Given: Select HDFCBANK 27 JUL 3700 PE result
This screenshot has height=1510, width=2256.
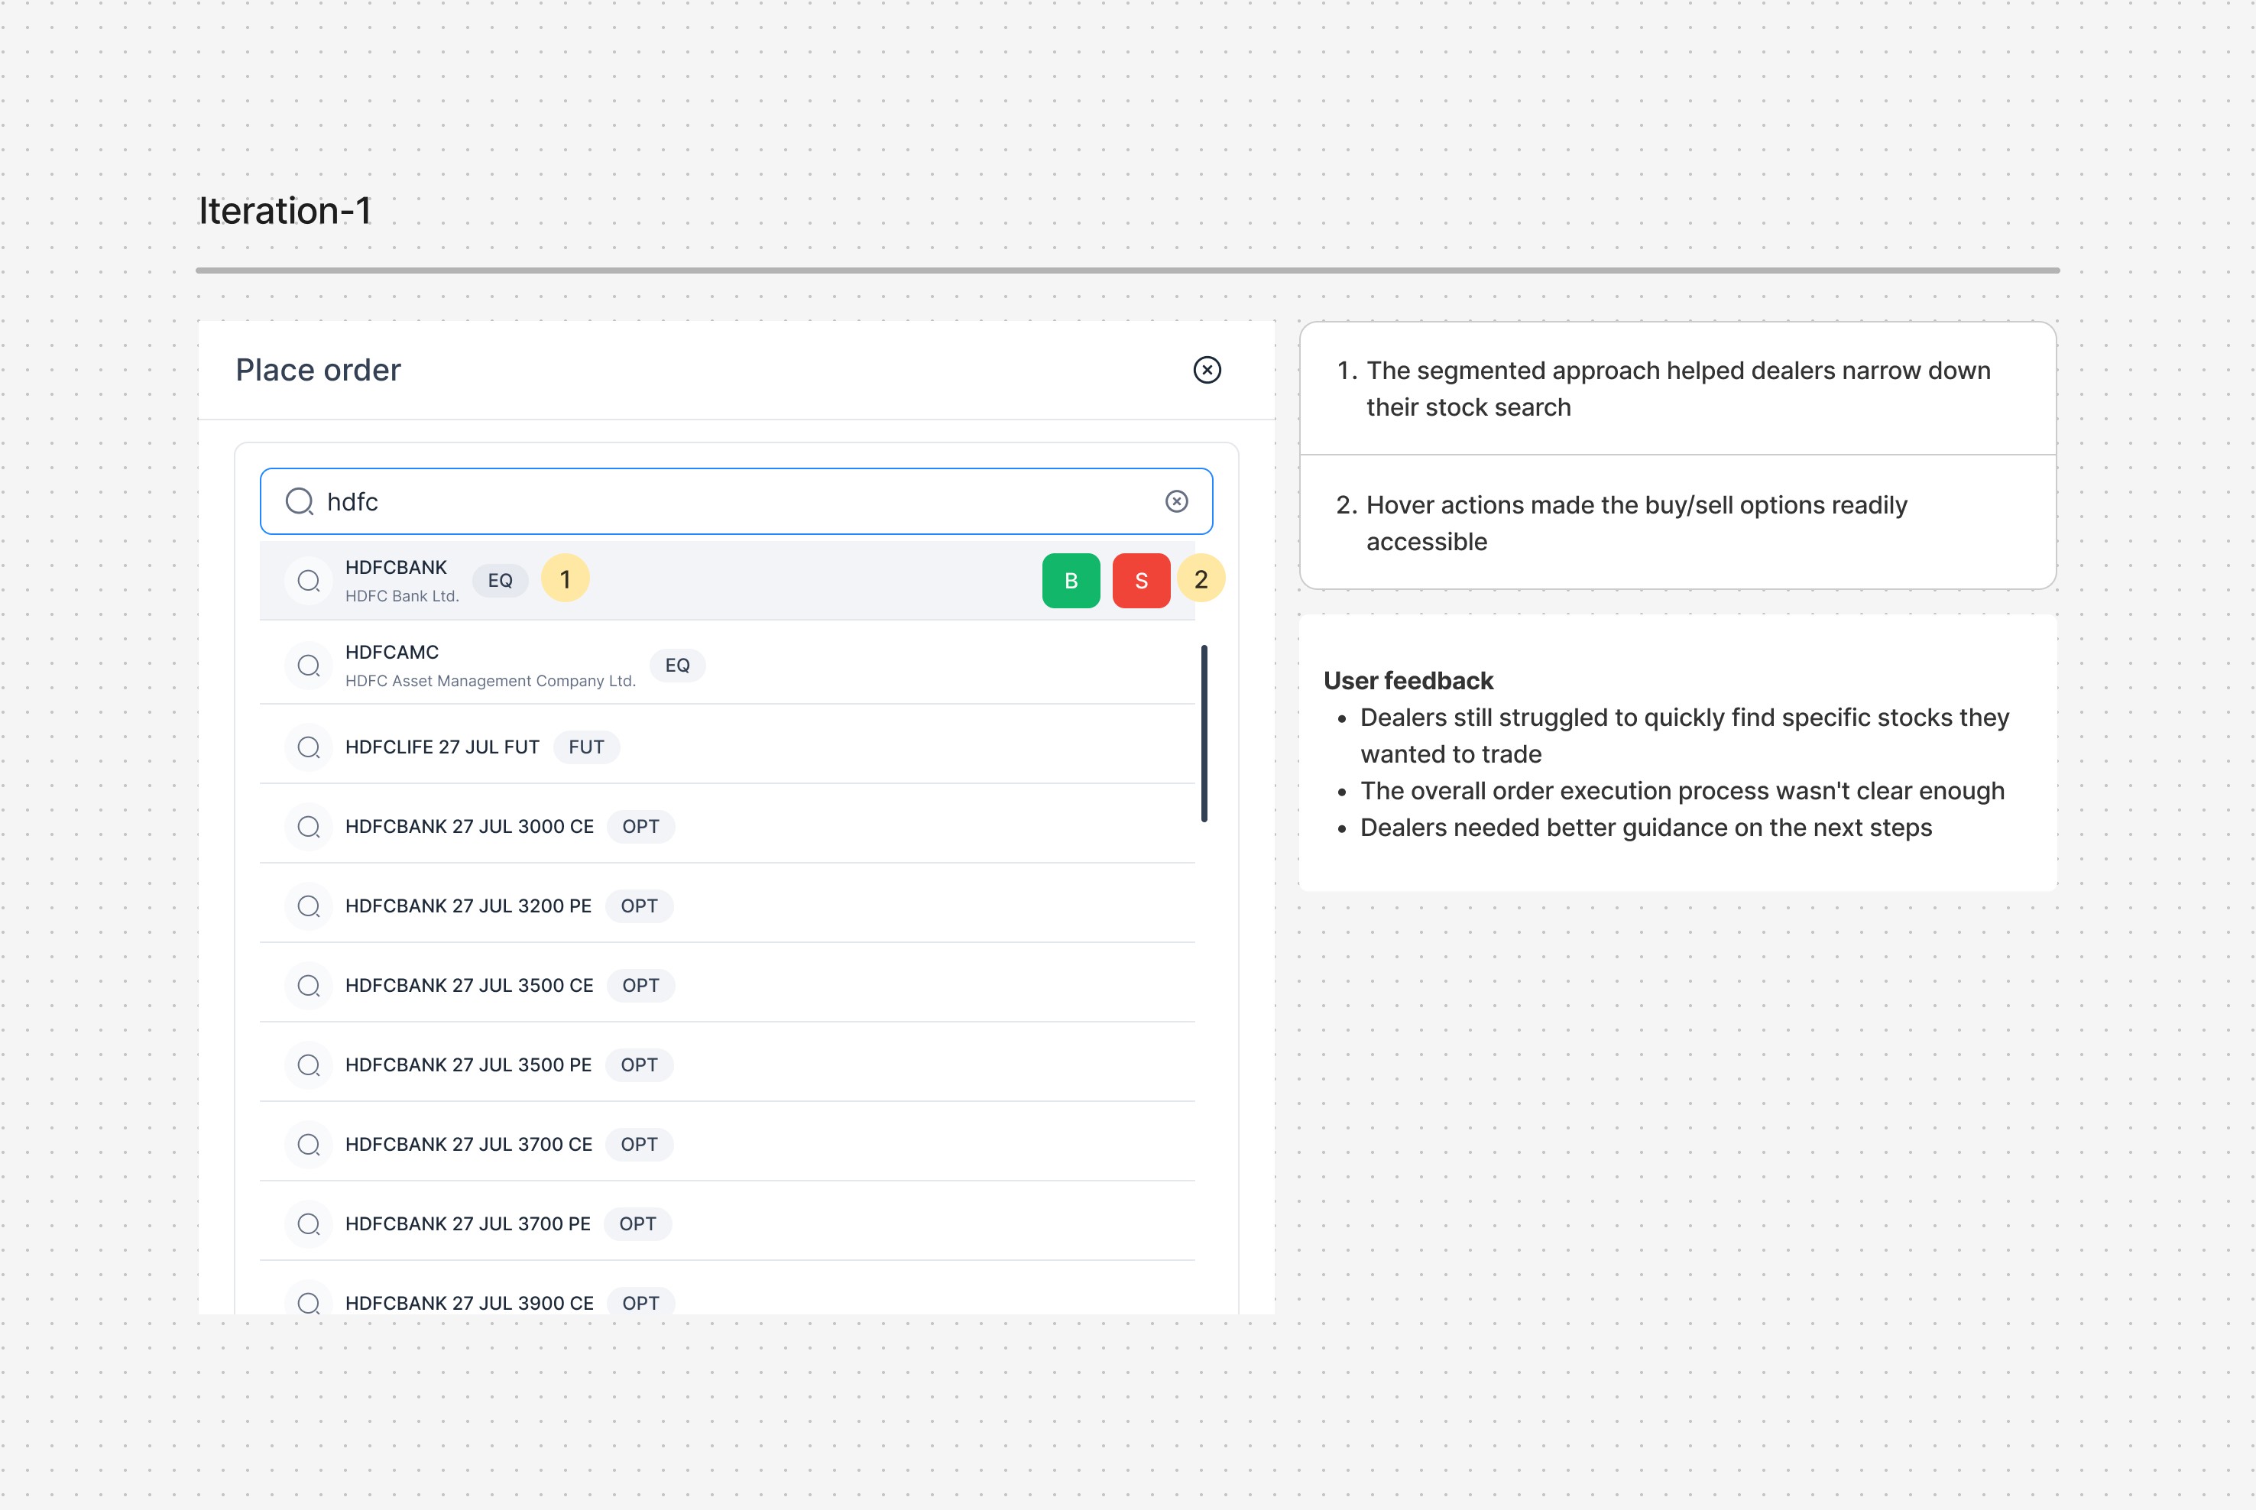Looking at the screenshot, I should tap(468, 1224).
